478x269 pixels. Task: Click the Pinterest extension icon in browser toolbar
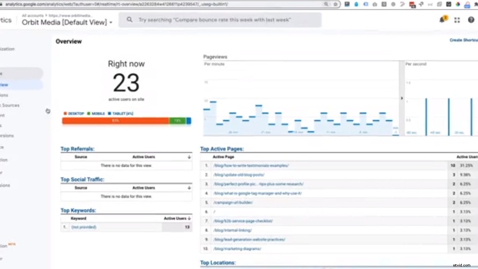pyautogui.click(x=411, y=4)
